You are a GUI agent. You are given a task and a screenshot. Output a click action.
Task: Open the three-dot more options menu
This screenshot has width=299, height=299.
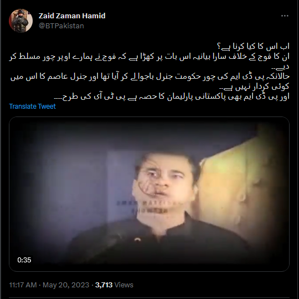coord(285,16)
